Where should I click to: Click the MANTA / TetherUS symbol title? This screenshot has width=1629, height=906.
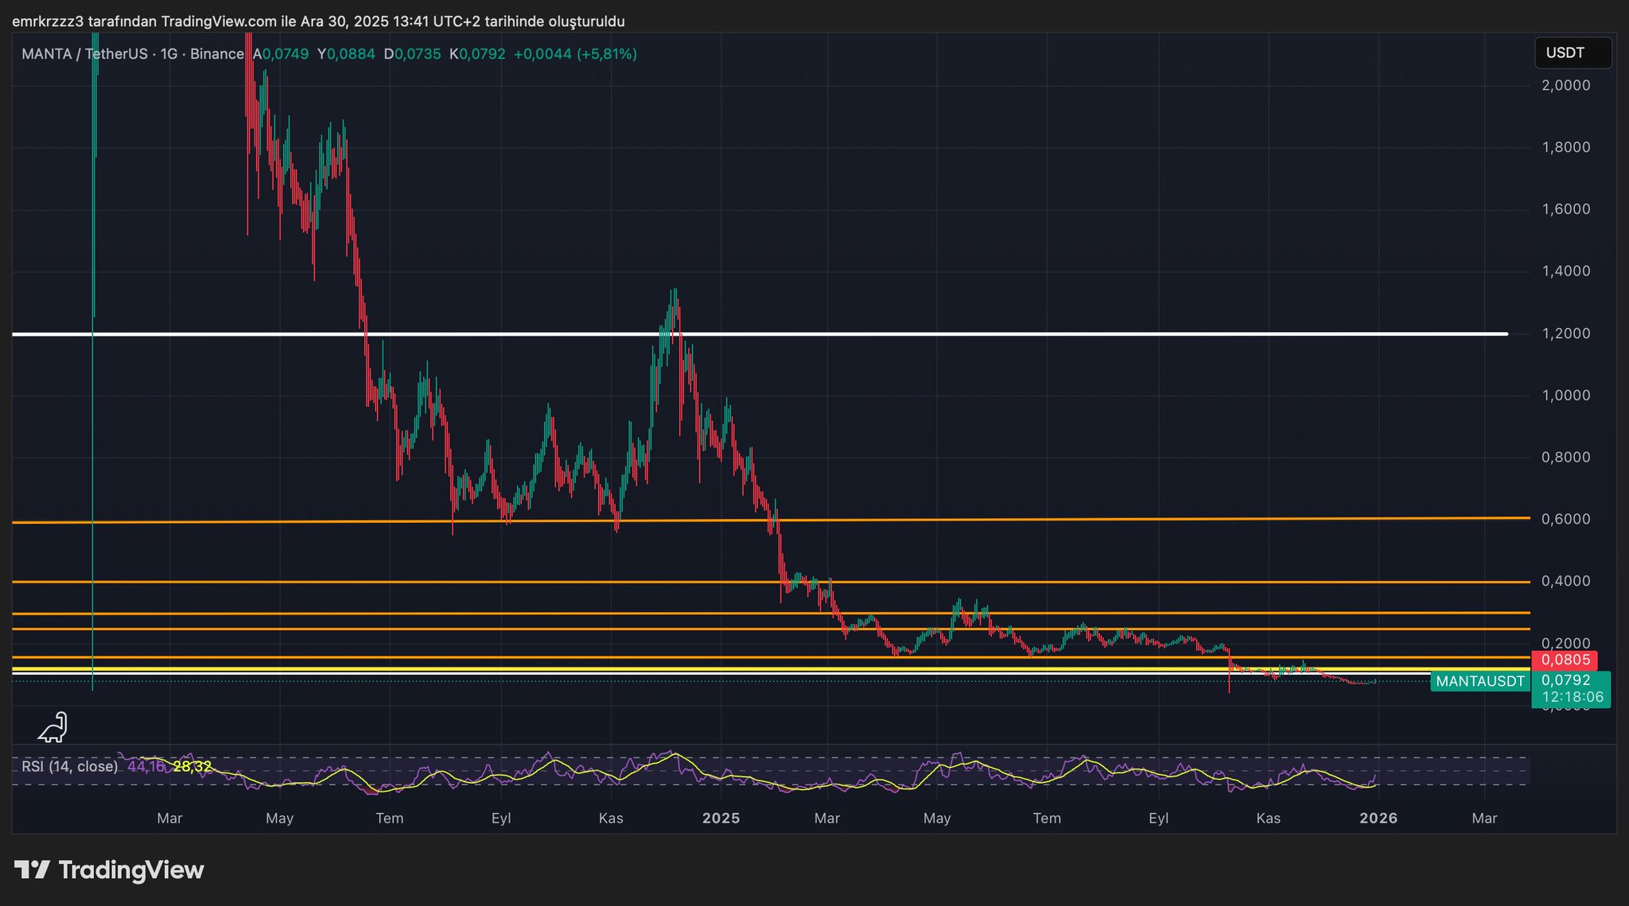point(84,54)
